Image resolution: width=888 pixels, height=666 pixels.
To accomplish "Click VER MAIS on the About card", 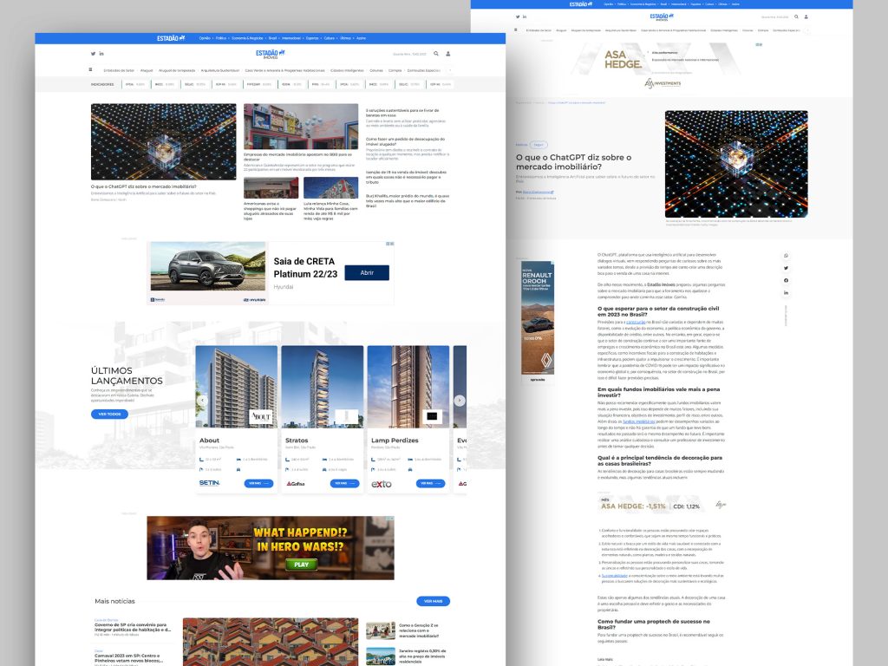I will (258, 484).
